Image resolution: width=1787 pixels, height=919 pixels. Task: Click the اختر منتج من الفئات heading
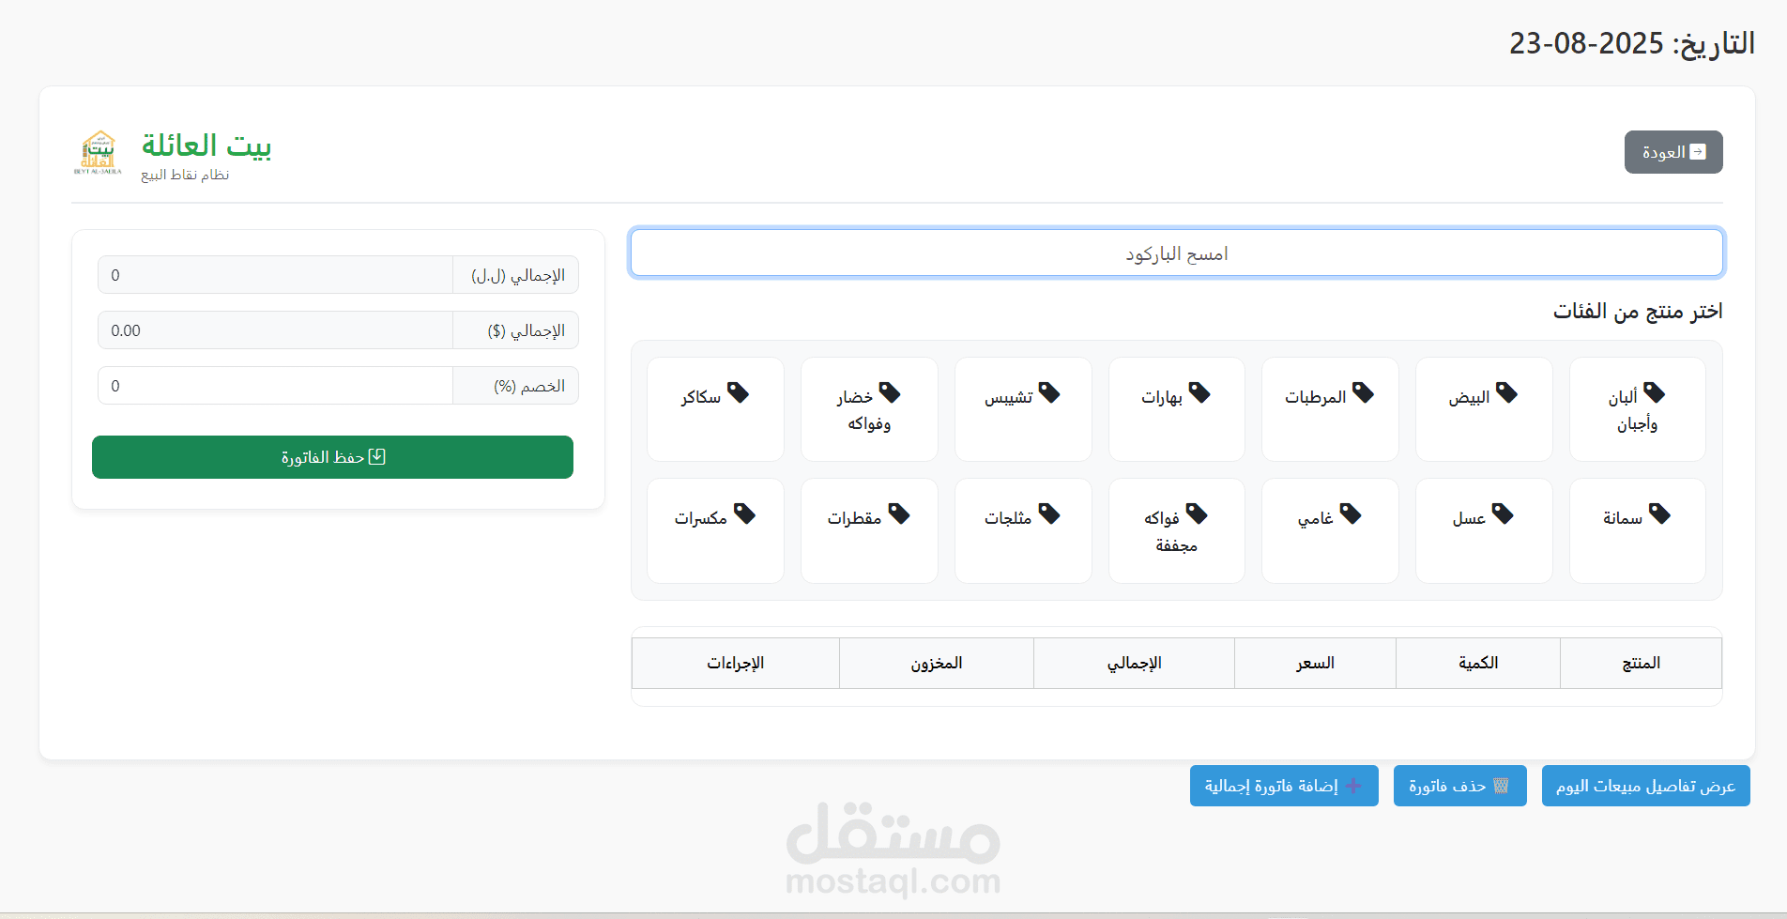coord(1638,311)
